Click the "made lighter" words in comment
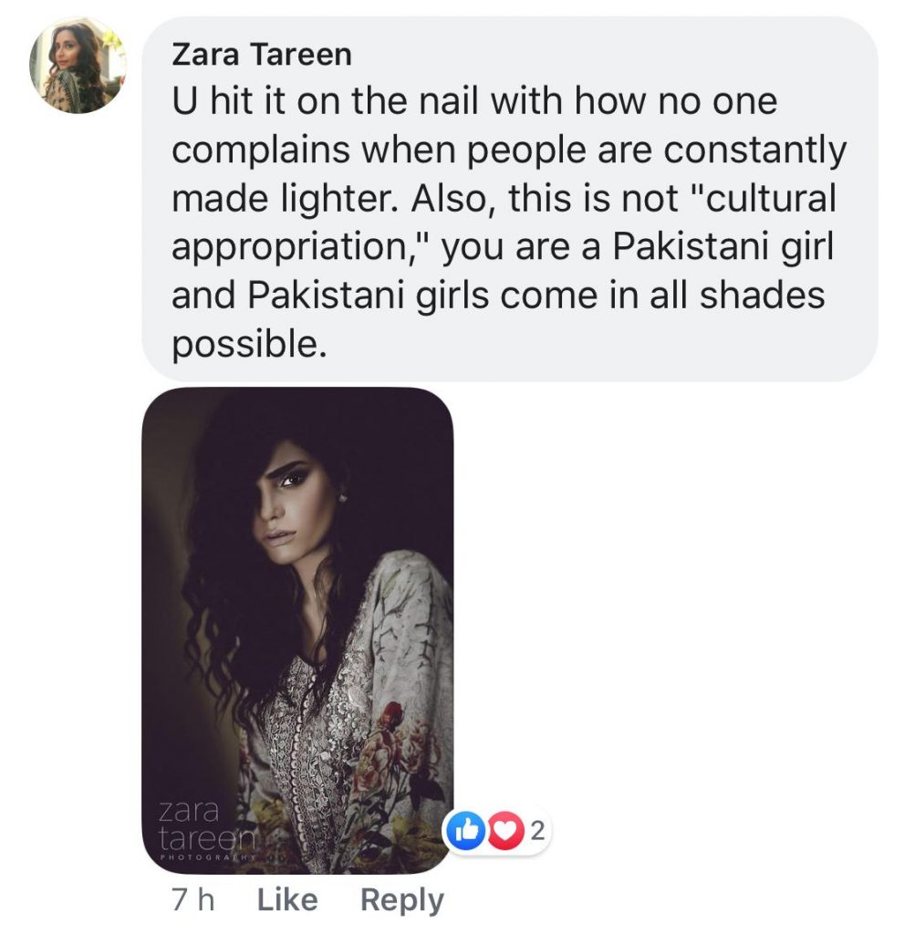915x934 pixels. [285, 199]
